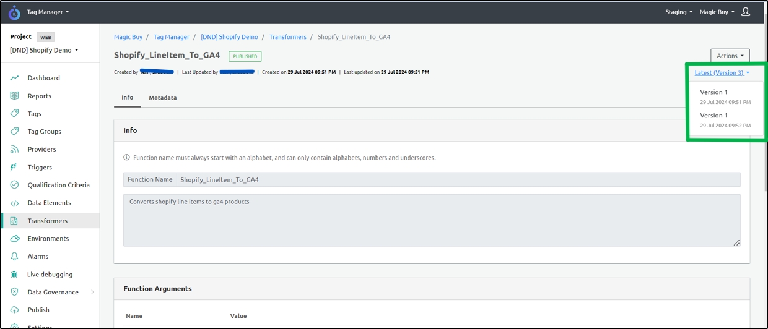Click the Qualification Criteria checkmark icon
Image resolution: width=768 pixels, height=329 pixels.
15,185
